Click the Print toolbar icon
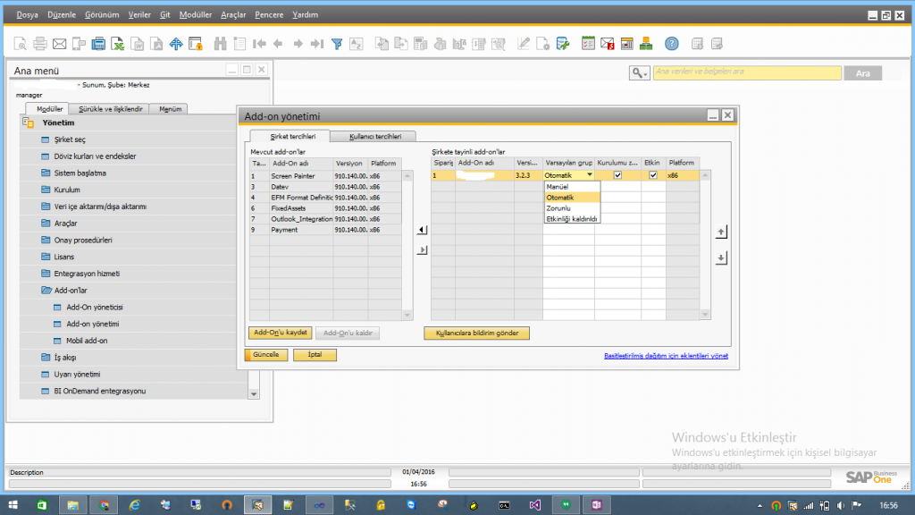Screen dimensions: 915x515 click(39, 42)
